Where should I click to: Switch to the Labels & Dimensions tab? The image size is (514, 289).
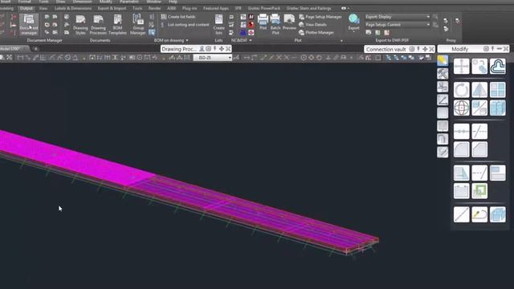[x=73, y=8]
